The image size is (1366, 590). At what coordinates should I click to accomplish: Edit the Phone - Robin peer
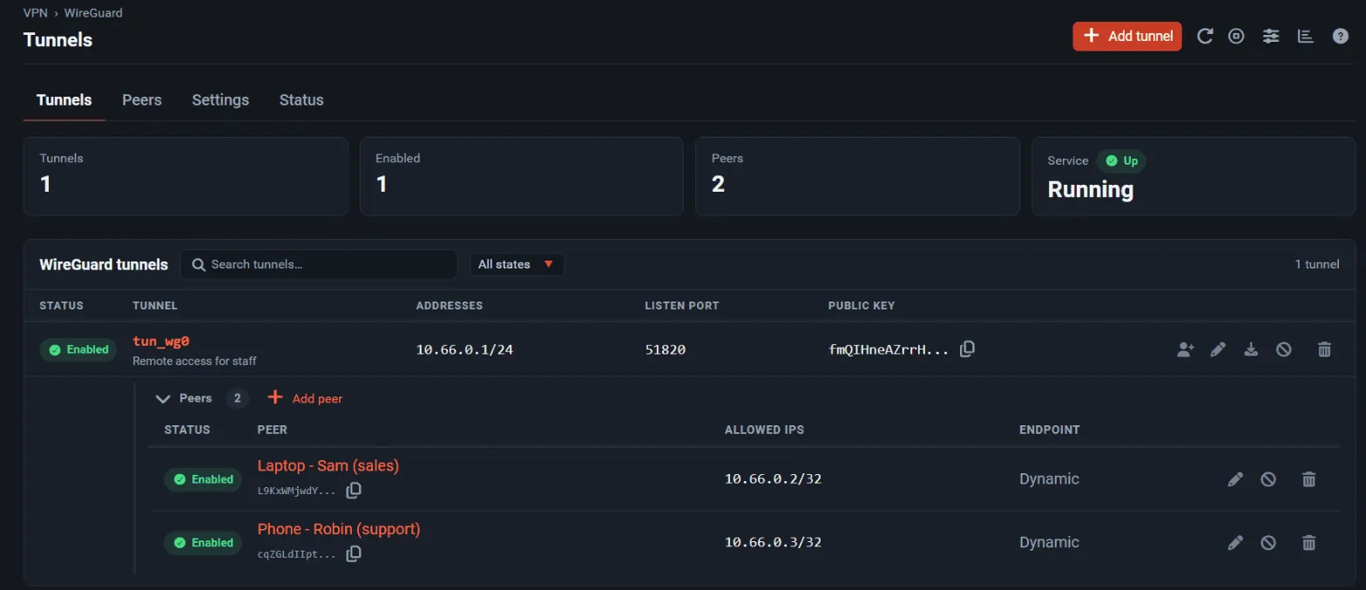(x=1234, y=542)
